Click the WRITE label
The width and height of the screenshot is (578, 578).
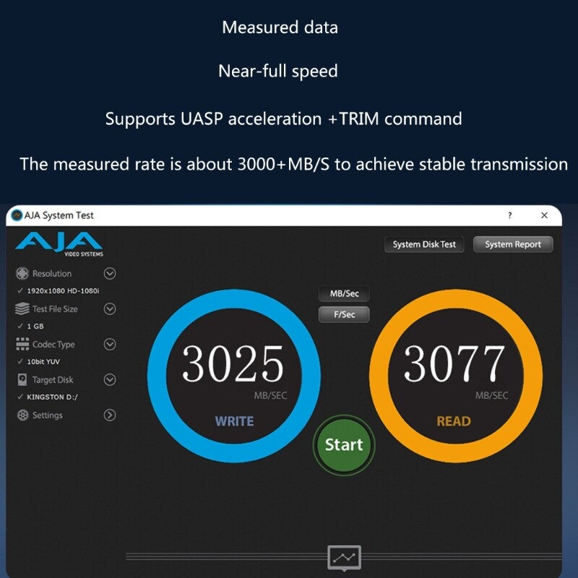tap(234, 421)
